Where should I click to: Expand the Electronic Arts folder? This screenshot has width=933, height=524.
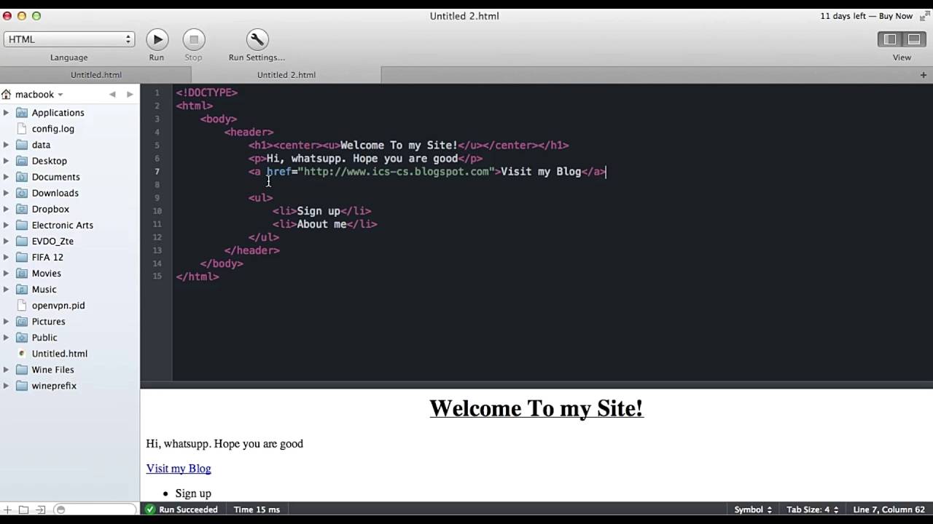6,225
